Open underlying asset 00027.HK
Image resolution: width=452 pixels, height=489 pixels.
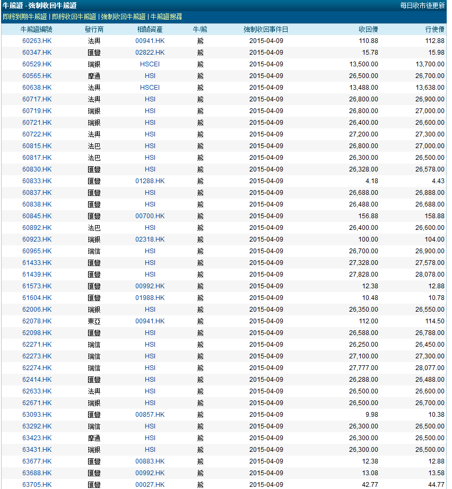pyautogui.click(x=150, y=485)
